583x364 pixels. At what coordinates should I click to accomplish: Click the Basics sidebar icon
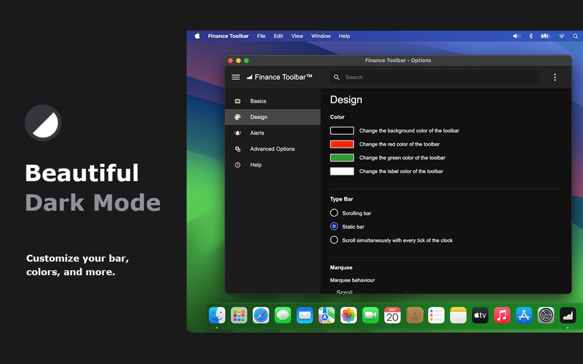click(x=237, y=101)
